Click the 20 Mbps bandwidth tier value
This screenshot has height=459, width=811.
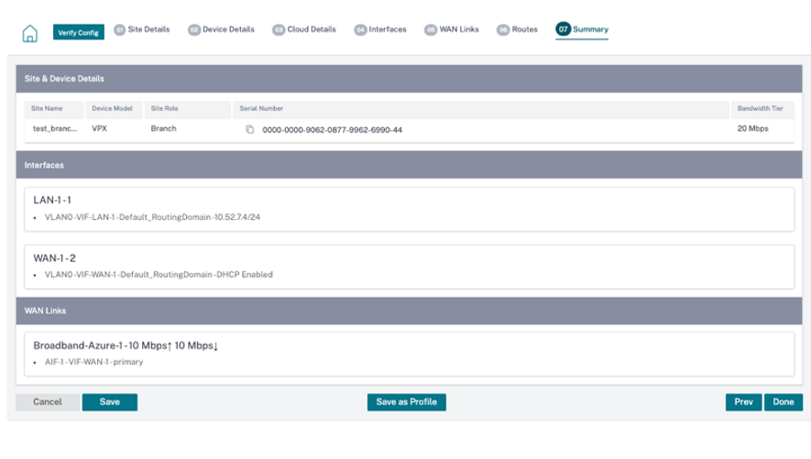[752, 128]
